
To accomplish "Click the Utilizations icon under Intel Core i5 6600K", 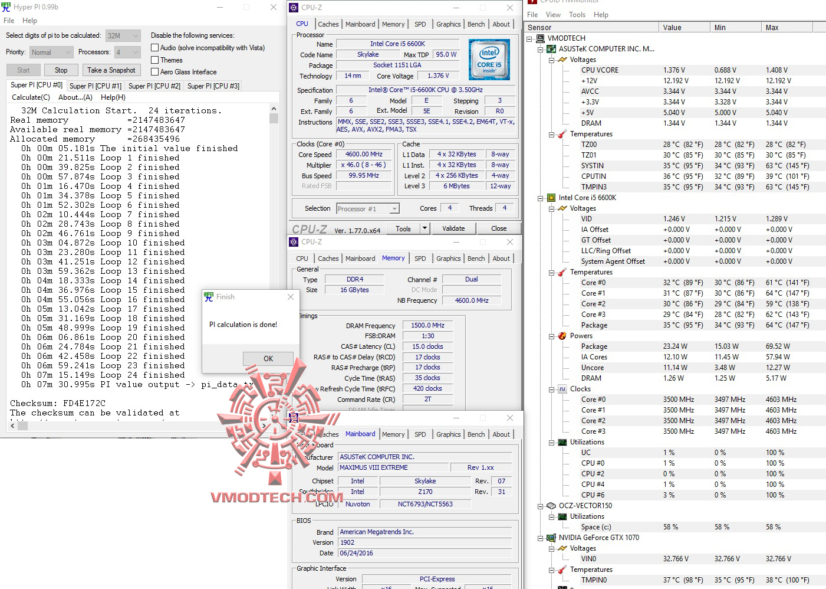I will point(562,442).
